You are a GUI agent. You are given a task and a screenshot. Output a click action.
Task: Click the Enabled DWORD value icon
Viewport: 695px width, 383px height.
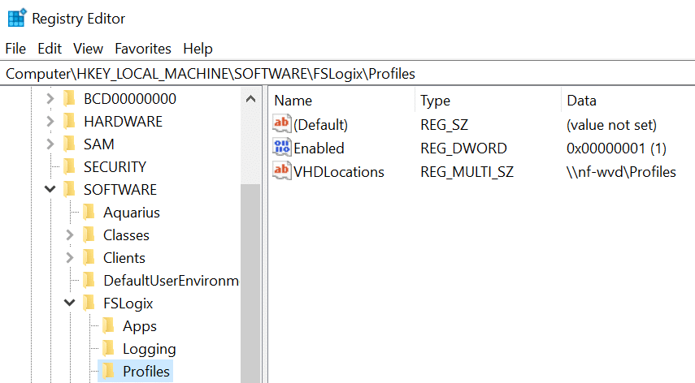(282, 147)
